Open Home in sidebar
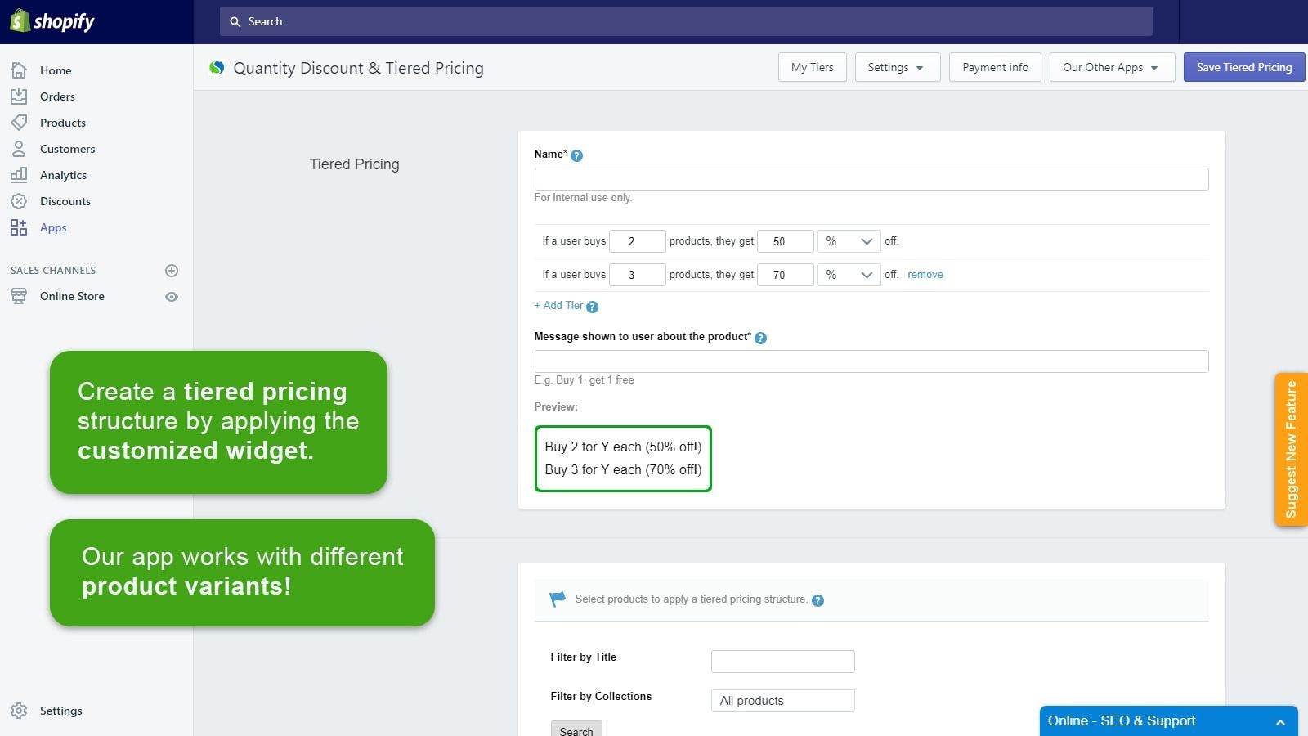Viewport: 1308px width, 736px height. pos(56,70)
